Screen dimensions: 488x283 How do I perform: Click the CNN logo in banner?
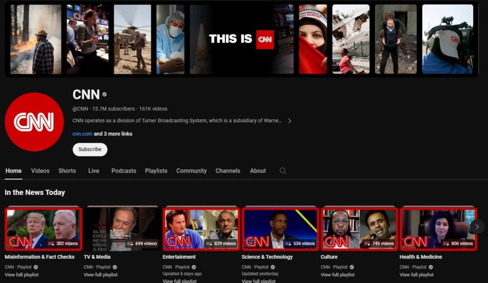265,39
